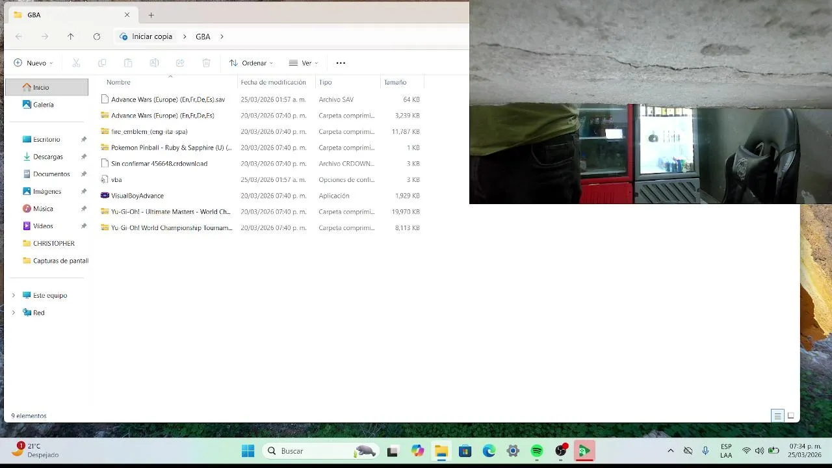The height and width of the screenshot is (468, 832).
Task: Open Microsoft Edge from the taskbar
Action: pyautogui.click(x=489, y=451)
